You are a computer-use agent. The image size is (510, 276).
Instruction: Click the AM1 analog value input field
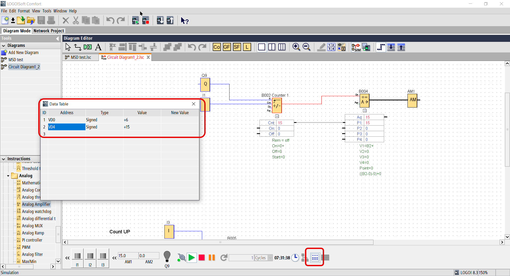128,256
